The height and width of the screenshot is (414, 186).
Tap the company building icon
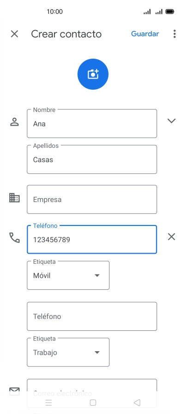(x=14, y=198)
